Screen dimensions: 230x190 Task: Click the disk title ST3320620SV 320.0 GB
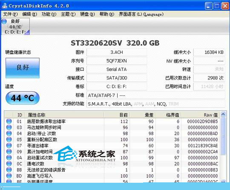coord(115,43)
